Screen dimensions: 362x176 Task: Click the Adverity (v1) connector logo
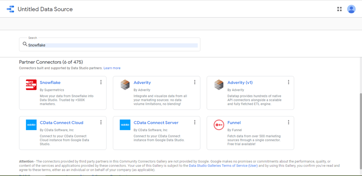(219, 85)
